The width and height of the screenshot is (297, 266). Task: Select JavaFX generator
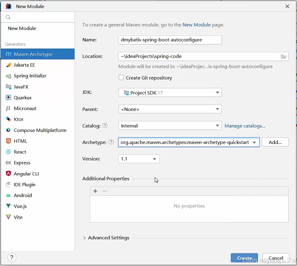point(38,87)
